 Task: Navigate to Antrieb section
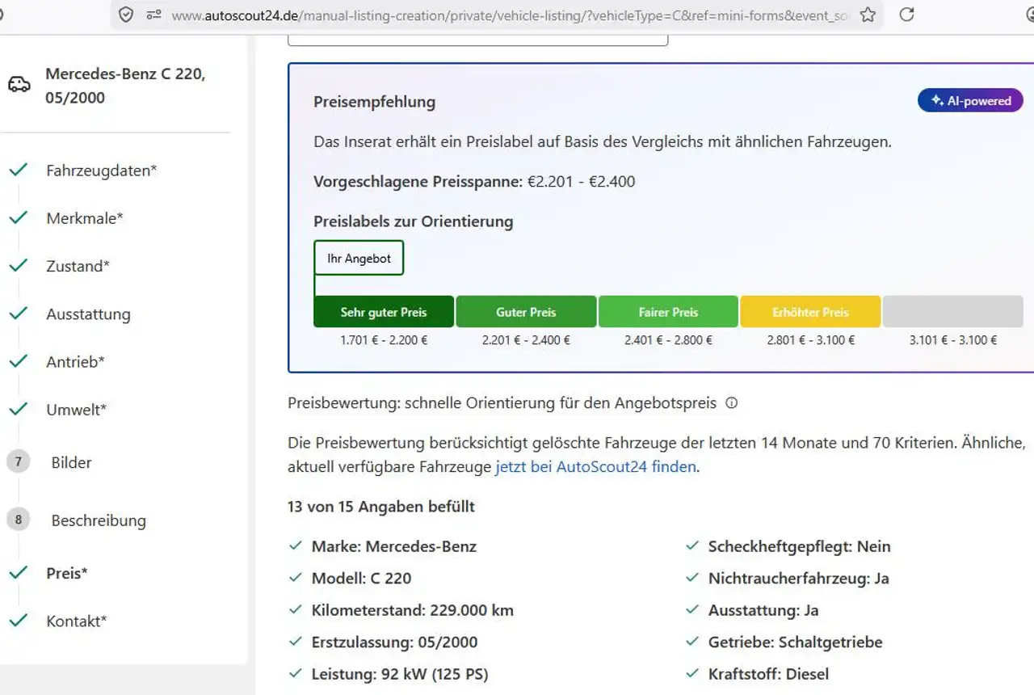tap(75, 362)
